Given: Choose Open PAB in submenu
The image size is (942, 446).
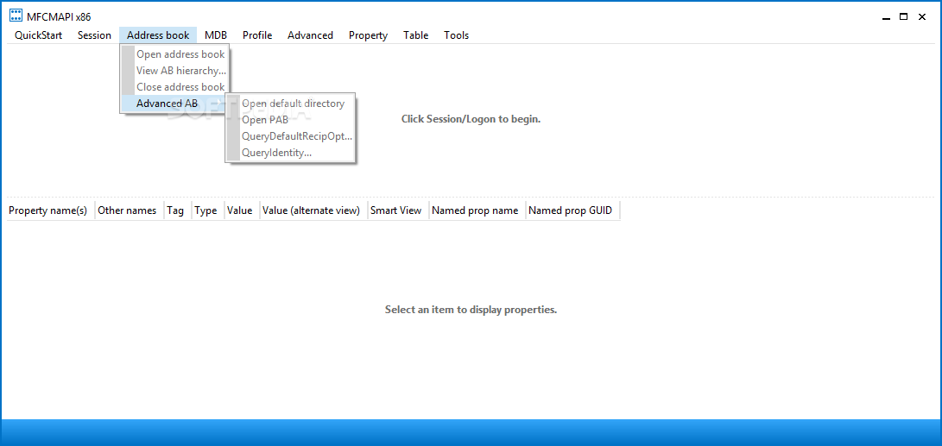Looking at the screenshot, I should coord(291,120).
